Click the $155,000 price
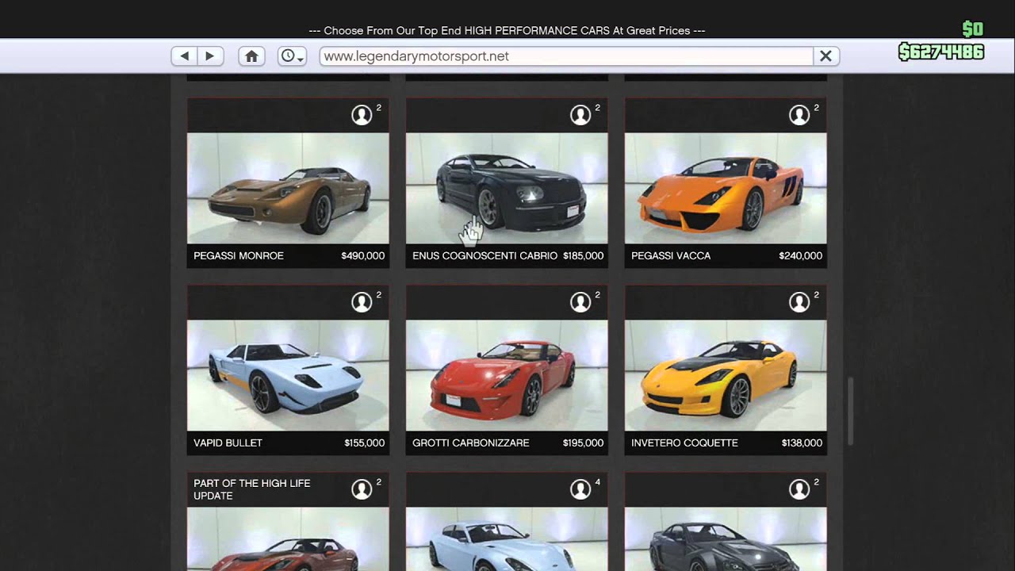Screen dimensions: 1015x571 (365, 443)
